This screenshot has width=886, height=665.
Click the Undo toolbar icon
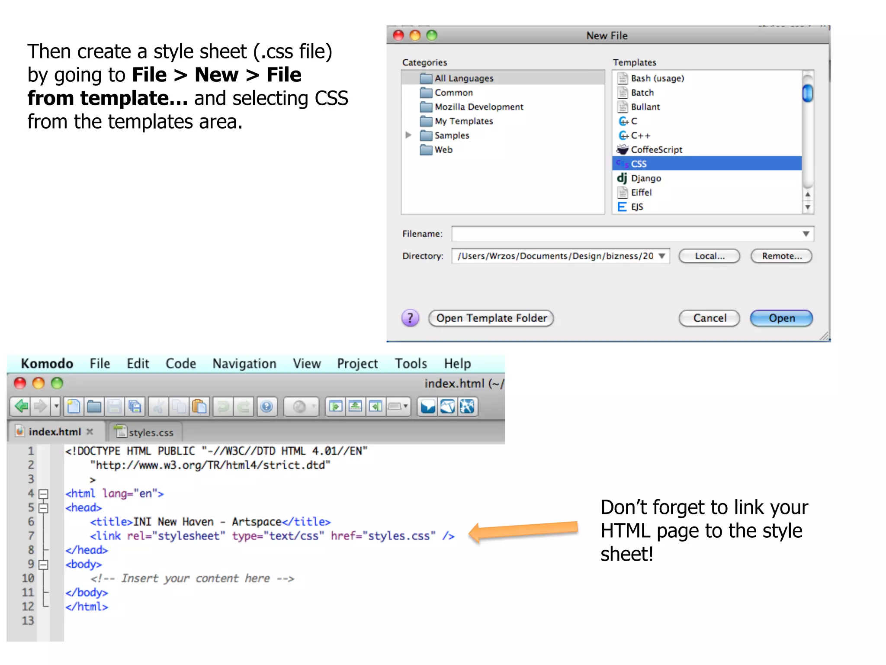point(223,406)
